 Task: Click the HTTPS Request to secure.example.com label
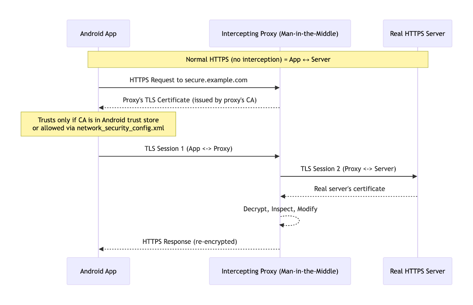(x=188, y=80)
